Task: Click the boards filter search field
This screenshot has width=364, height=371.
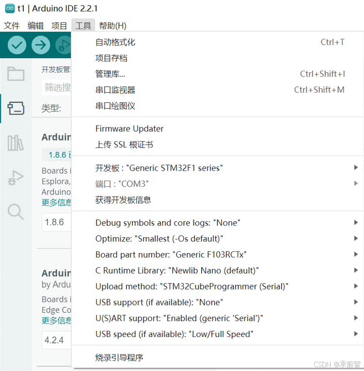Action: (x=56, y=88)
